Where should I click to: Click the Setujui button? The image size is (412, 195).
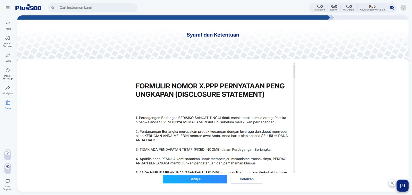click(x=195, y=179)
